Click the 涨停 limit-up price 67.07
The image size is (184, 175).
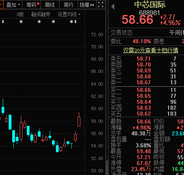pos(144,163)
